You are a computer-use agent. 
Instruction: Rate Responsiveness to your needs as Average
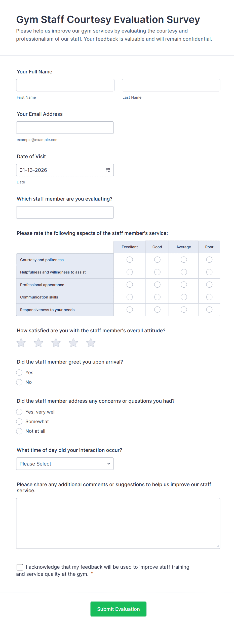(x=183, y=309)
